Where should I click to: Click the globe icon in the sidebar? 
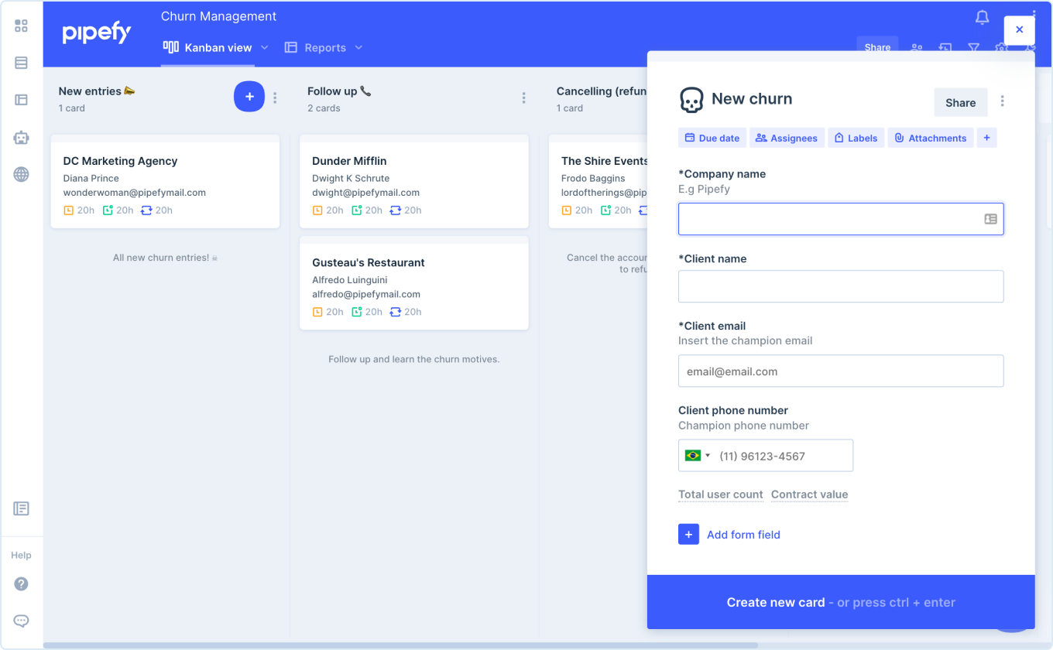(21, 174)
